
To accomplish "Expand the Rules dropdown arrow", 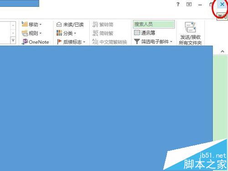I will point(41,33).
